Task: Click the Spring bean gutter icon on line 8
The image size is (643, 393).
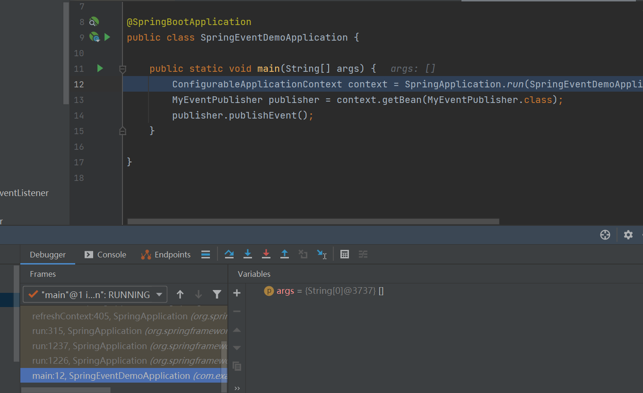Action: [x=94, y=22]
